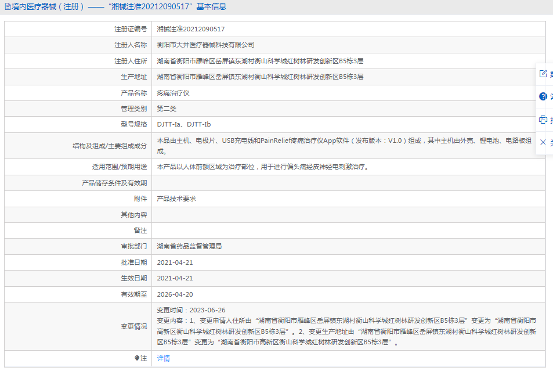Click the 注册证编号 label
This screenshot has height=371, width=553.
point(131,29)
